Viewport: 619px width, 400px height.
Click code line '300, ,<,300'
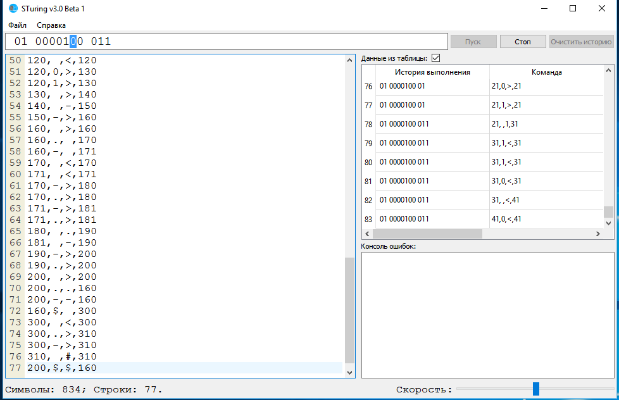click(62, 322)
